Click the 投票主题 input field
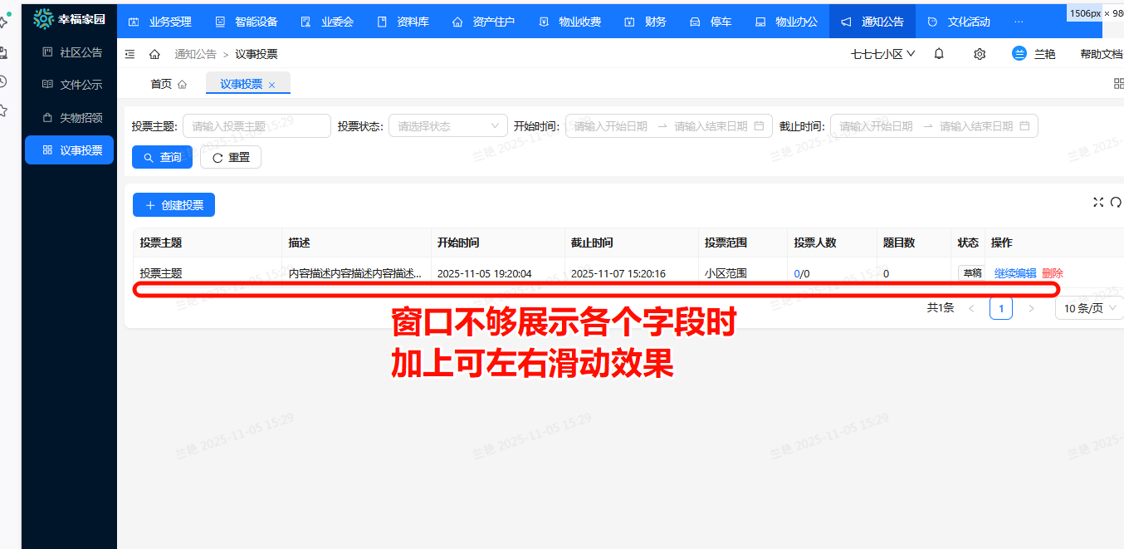This screenshot has height=549, width=1124. pyautogui.click(x=257, y=125)
